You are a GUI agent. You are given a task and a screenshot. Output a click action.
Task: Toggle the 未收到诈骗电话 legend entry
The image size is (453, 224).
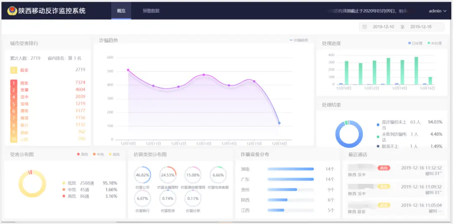(410, 137)
